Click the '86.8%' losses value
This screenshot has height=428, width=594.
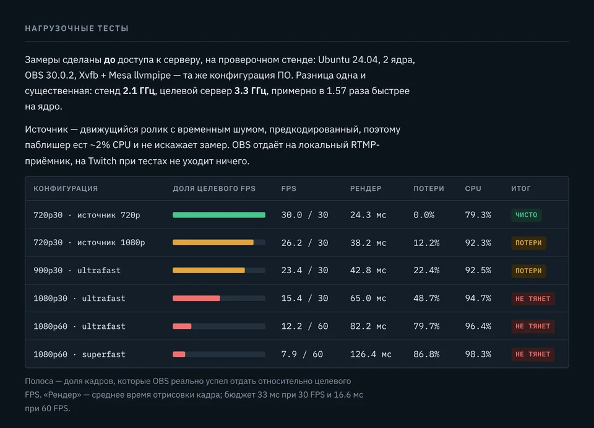426,354
